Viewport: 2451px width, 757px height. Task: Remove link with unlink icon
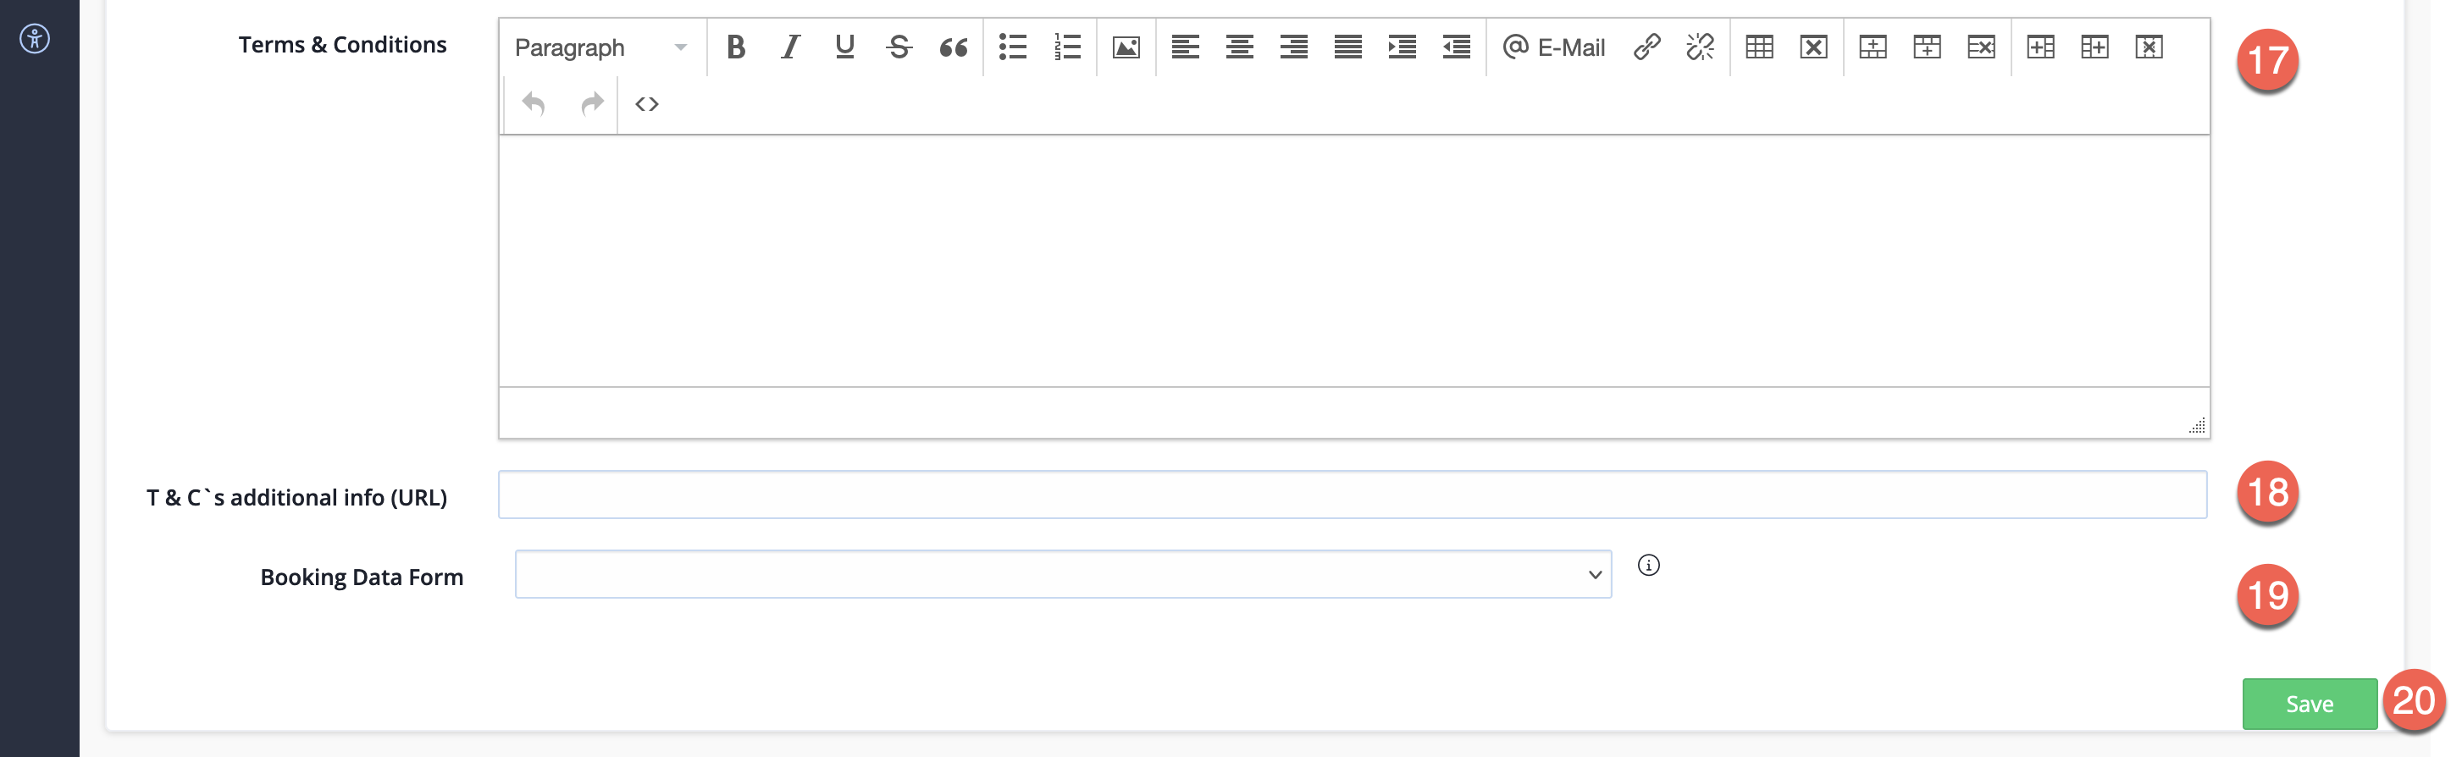pos(1701,47)
